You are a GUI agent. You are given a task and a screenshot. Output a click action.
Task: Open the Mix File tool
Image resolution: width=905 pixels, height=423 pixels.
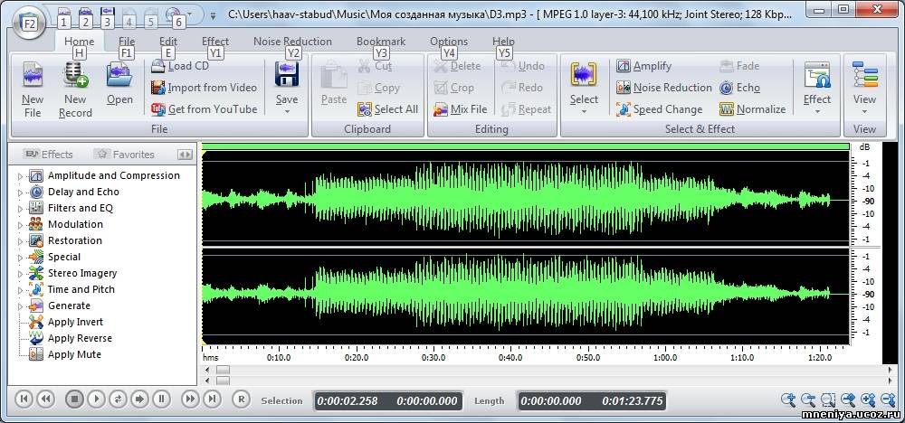click(460, 109)
